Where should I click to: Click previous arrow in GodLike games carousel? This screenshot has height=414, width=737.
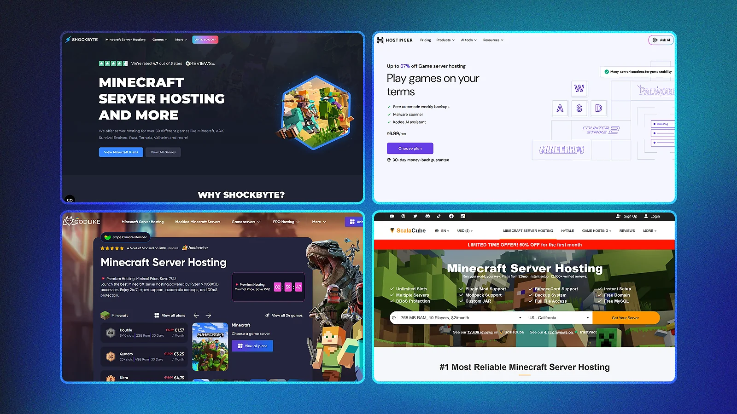(x=196, y=316)
